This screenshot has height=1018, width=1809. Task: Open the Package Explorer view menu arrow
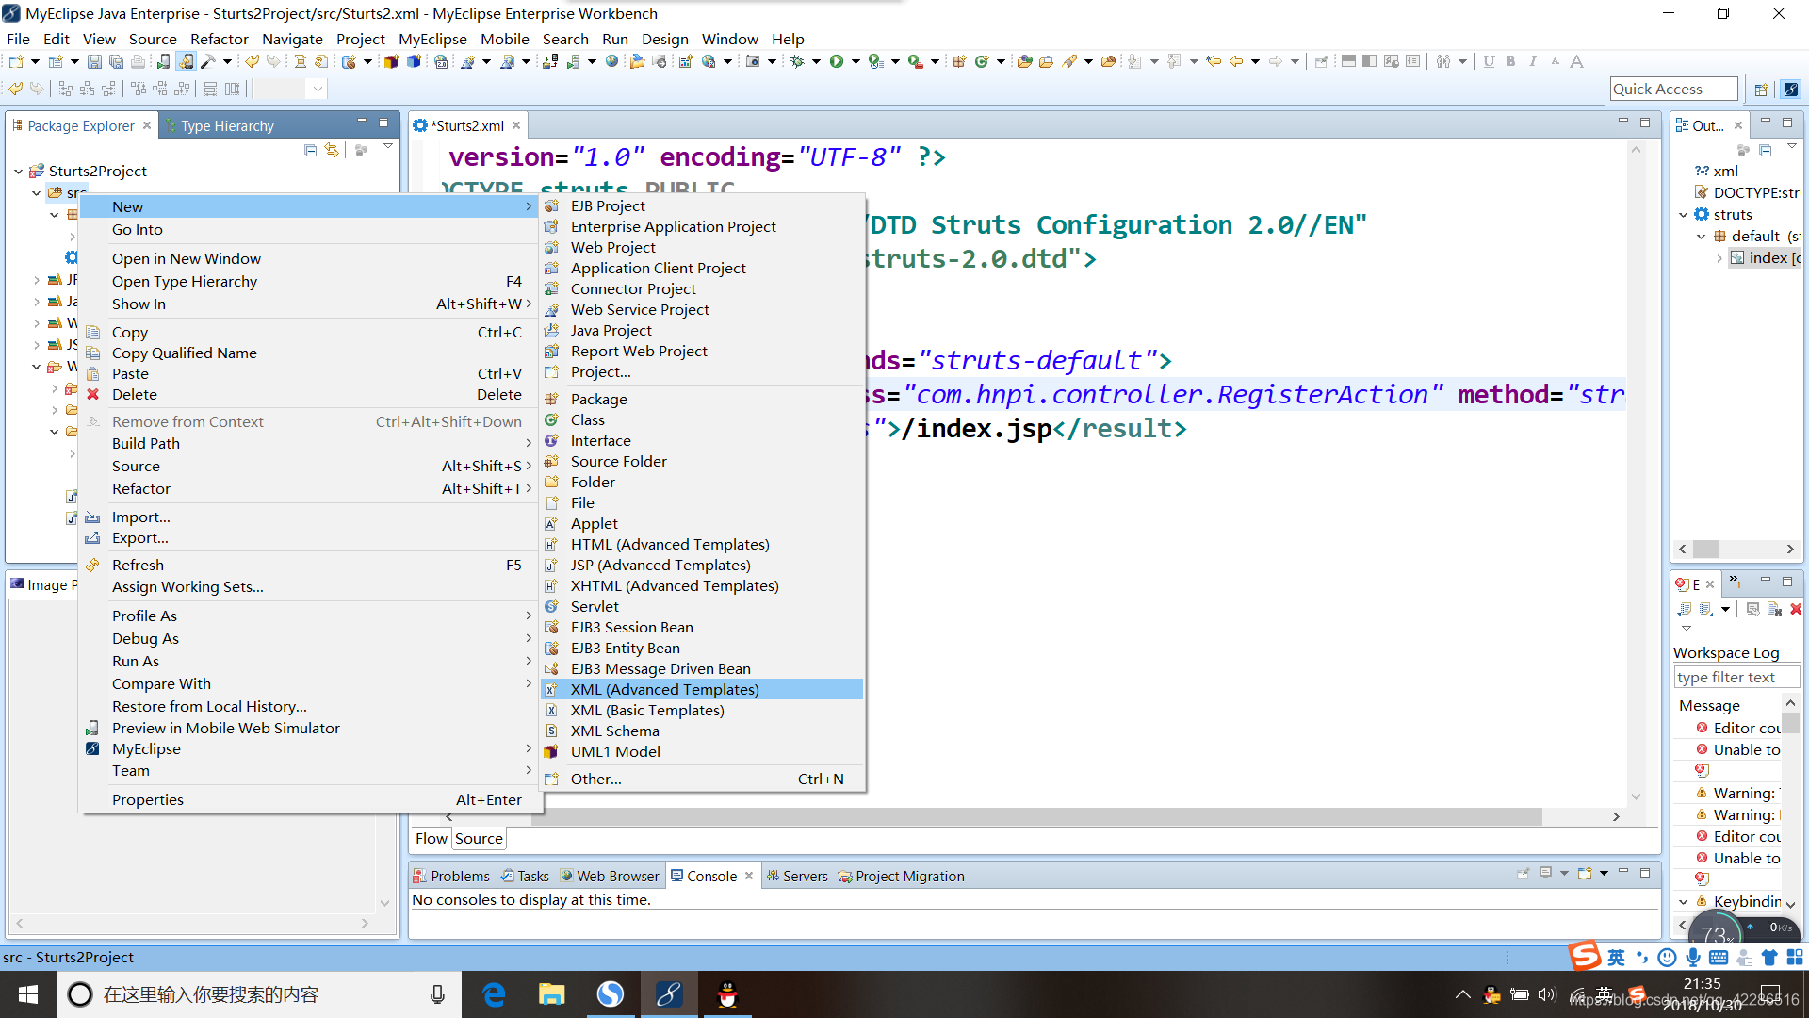pyautogui.click(x=387, y=148)
